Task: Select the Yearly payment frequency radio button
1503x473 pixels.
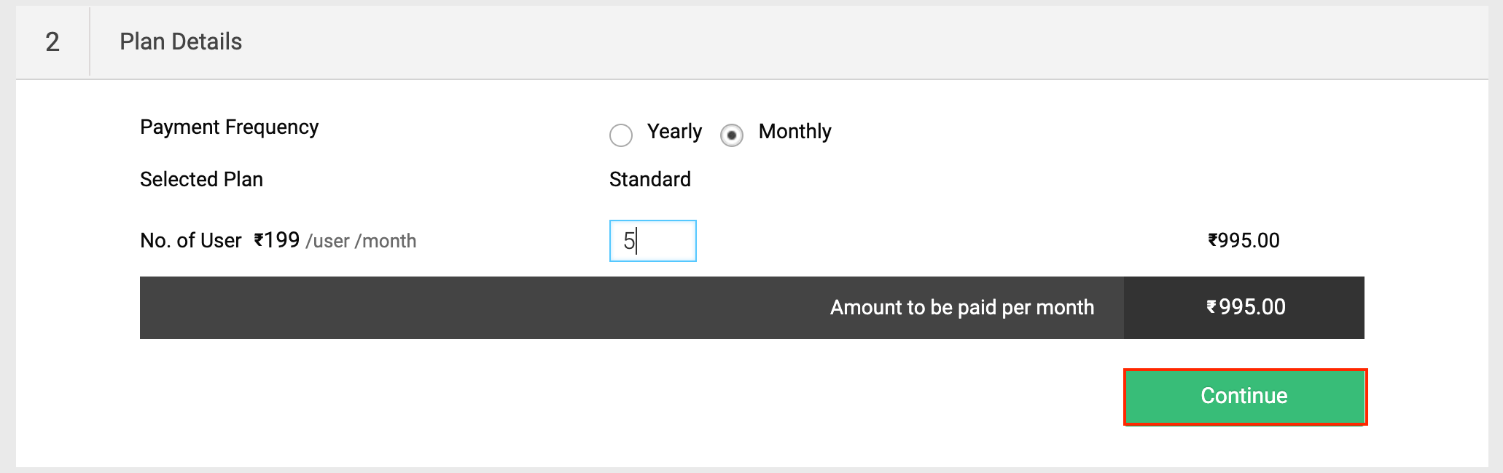Action: 620,135
